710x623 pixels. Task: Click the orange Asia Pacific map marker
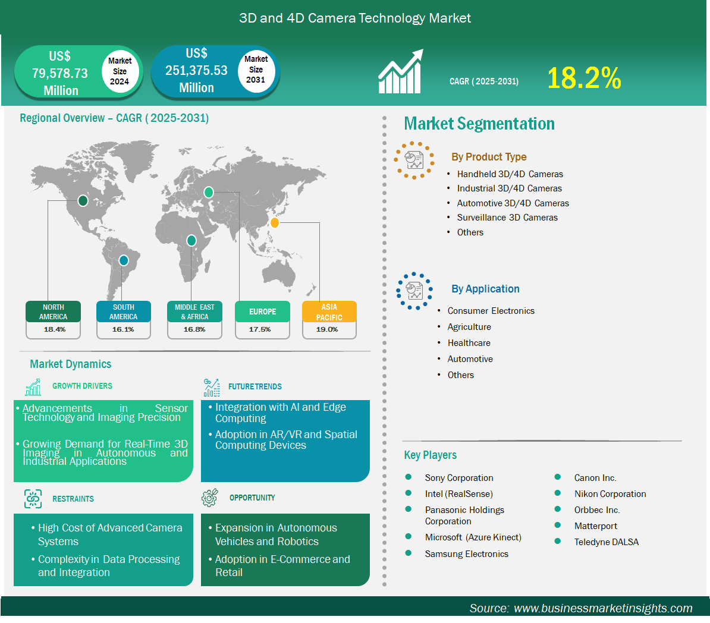point(274,223)
